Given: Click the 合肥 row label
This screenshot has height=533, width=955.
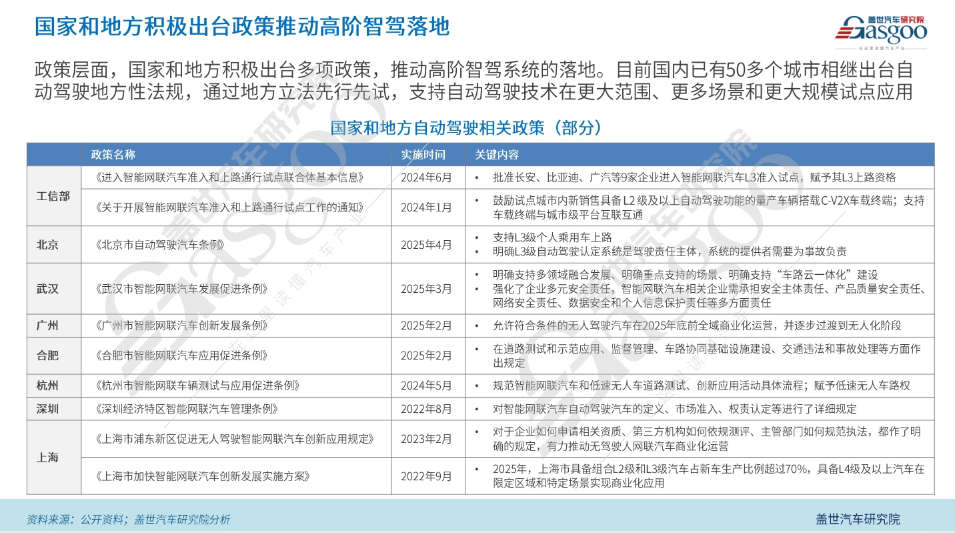Looking at the screenshot, I should coord(47,356).
